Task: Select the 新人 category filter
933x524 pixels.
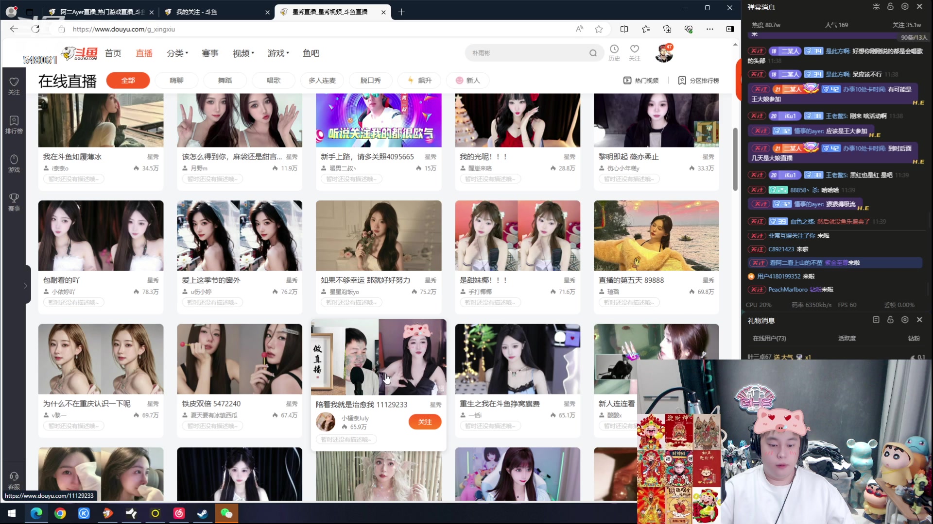Action: tap(468, 81)
